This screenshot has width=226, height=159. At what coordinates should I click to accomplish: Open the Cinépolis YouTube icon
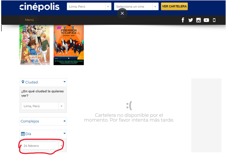[206, 20]
